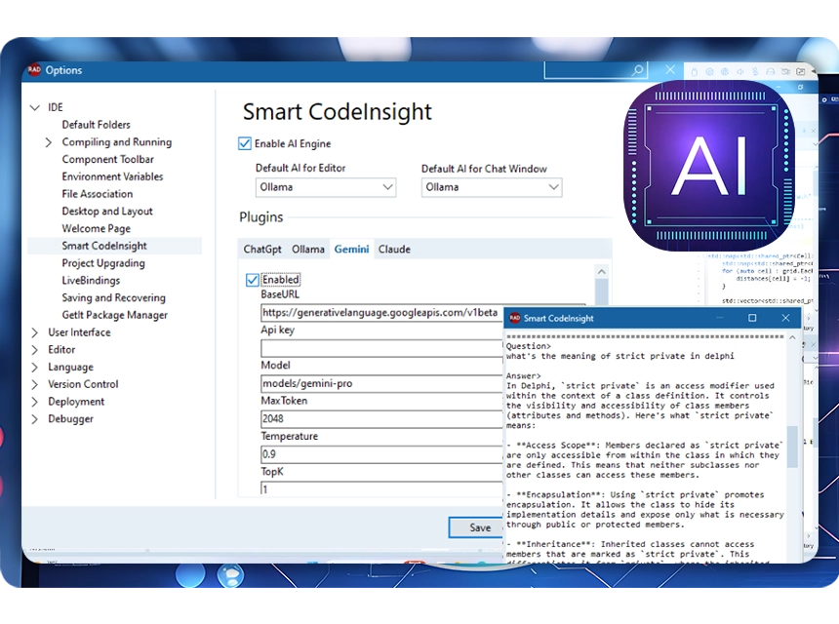Toggle the Enable AI Engine checkbox

click(x=245, y=143)
